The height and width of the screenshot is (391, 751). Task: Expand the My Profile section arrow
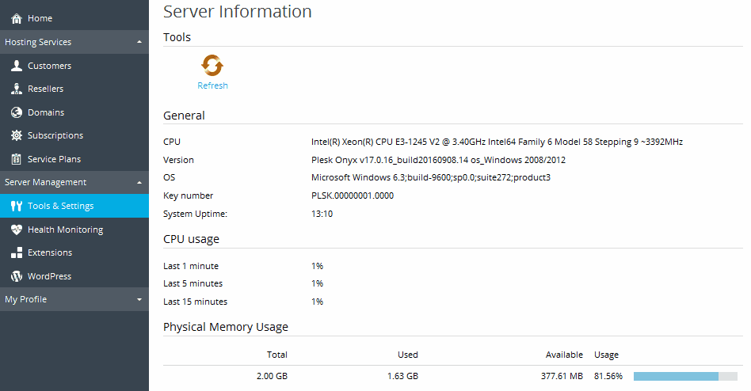(x=139, y=299)
